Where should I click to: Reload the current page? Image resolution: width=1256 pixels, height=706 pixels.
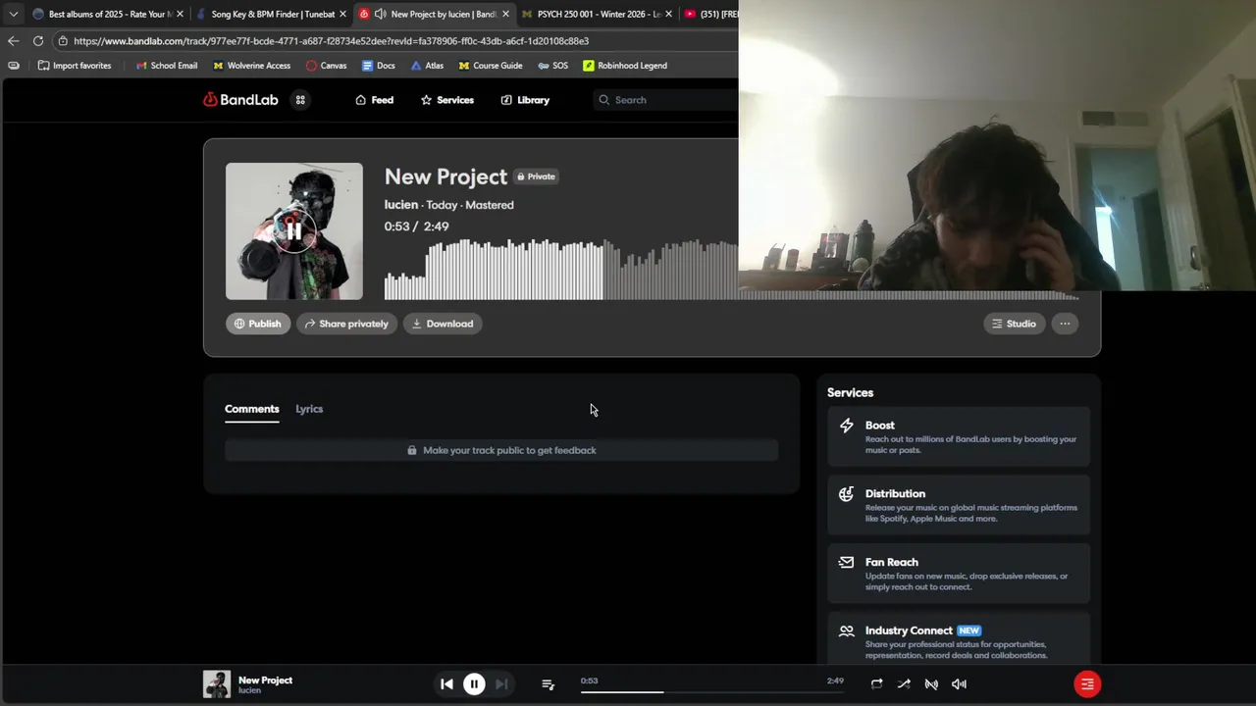[x=37, y=41]
